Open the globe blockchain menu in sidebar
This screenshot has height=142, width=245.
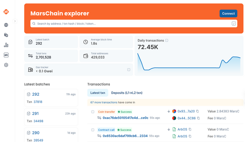coord(6,25)
